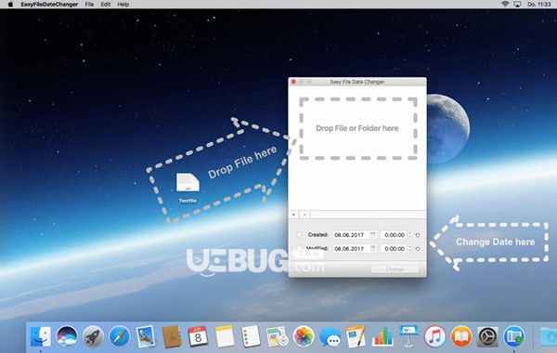557x353 pixels.
Task: Select the Textfile icon on the desktop
Action: tap(188, 183)
